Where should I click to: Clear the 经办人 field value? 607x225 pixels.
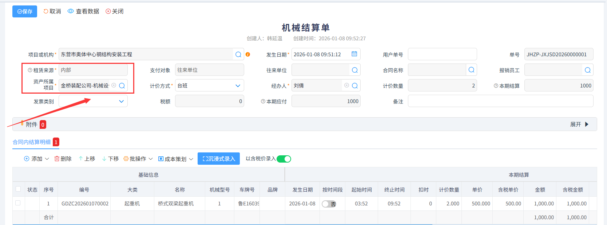coord(346,85)
